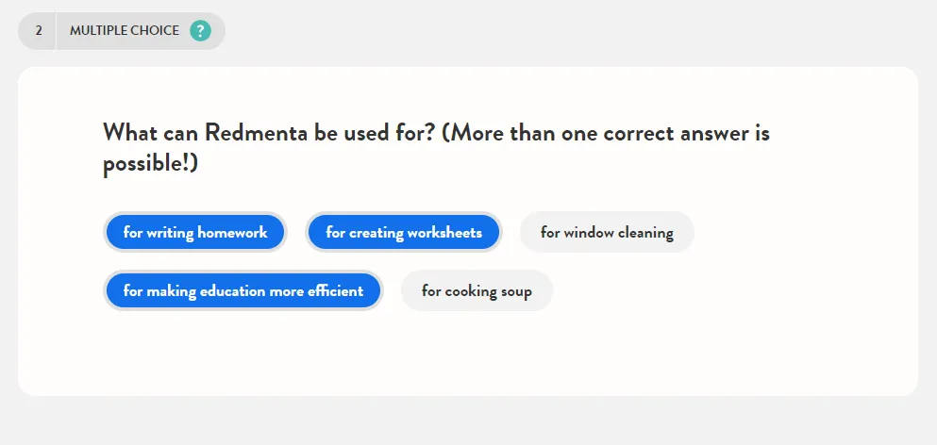Choose window cleaning as an answer
The width and height of the screenshot is (937, 445).
pos(607,232)
